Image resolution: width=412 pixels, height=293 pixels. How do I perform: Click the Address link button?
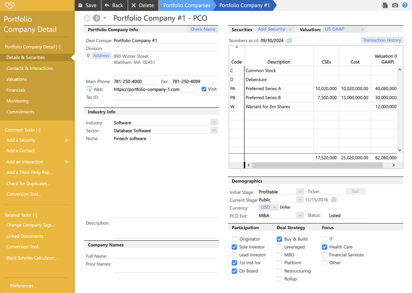pyautogui.click(x=101, y=56)
